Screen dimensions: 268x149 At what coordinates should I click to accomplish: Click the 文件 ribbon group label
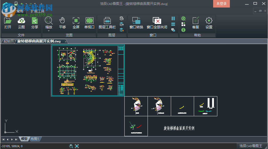click(21, 35)
